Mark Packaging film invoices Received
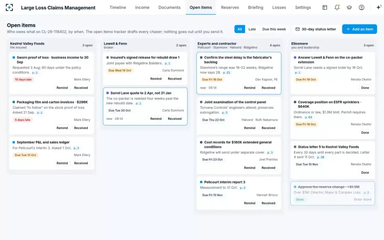This screenshot has width=384, height=240. [x=81, y=128]
